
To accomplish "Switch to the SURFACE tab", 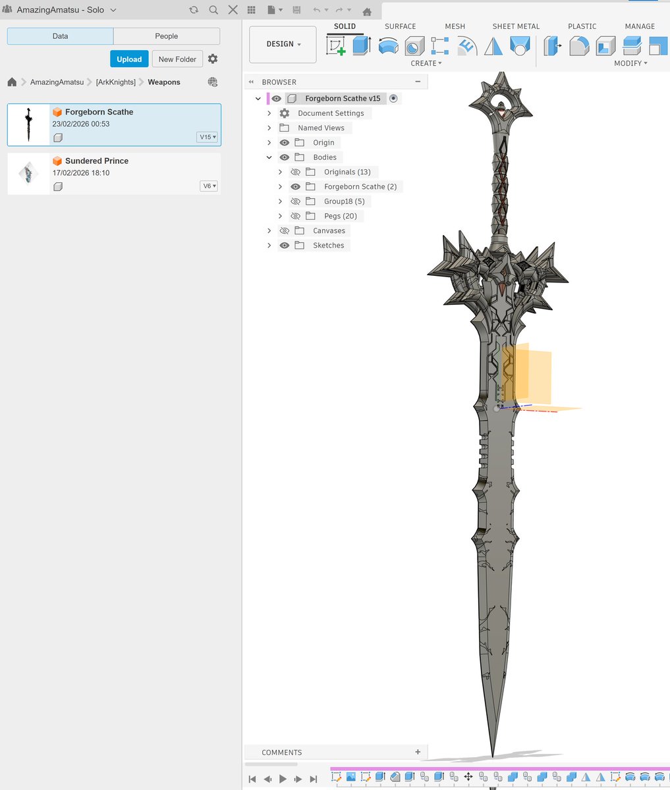I will pyautogui.click(x=400, y=26).
